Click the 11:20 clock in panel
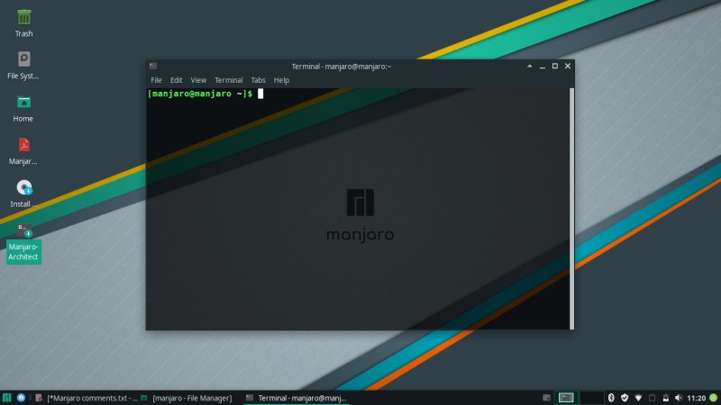This screenshot has width=721, height=405. [x=696, y=398]
